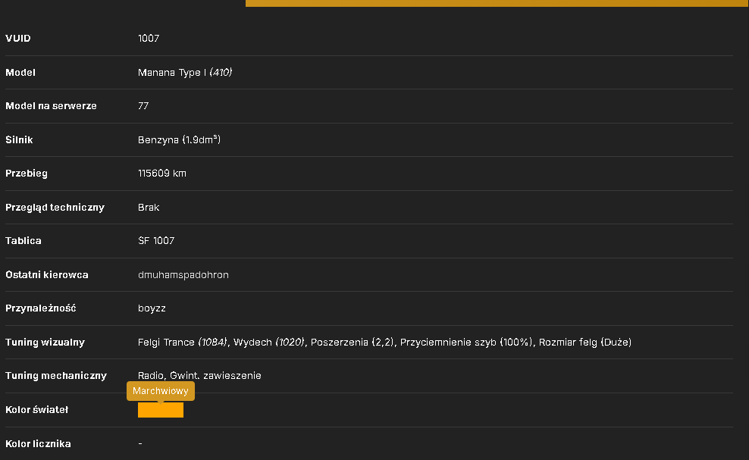Click the Przyciemnienie szyb (100%) entry
The width and height of the screenshot is (749, 460).
click(x=466, y=342)
